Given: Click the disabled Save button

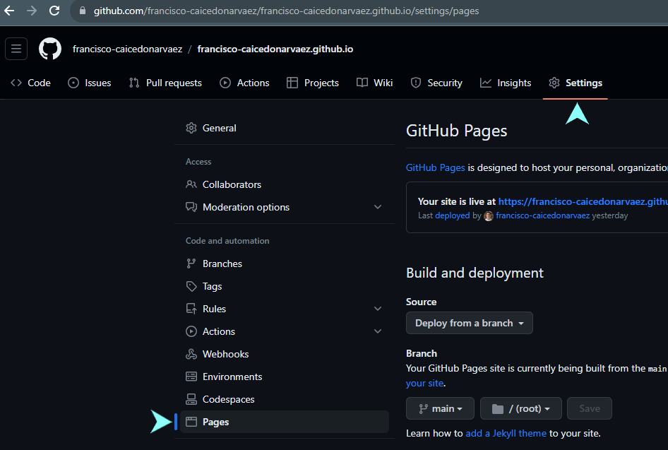Looking at the screenshot, I should 590,408.
